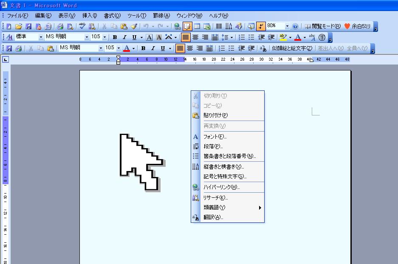The image size is (398, 264).
Task: Toggle numbered list in the 標準 toolbar row
Action: (x=242, y=37)
